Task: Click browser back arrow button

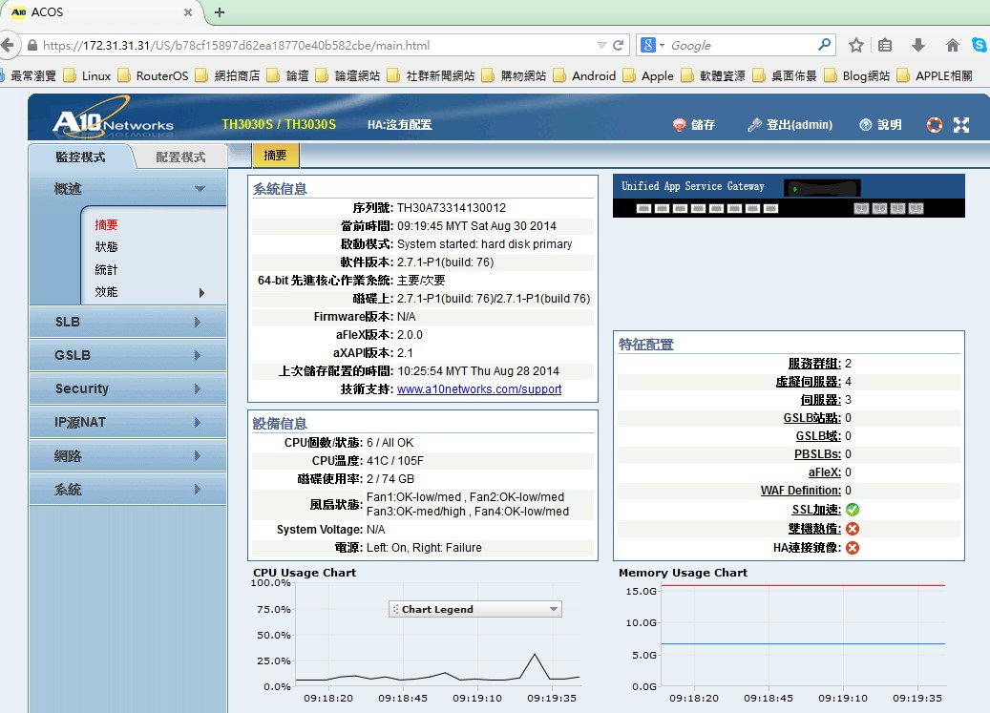Action: click(7, 46)
